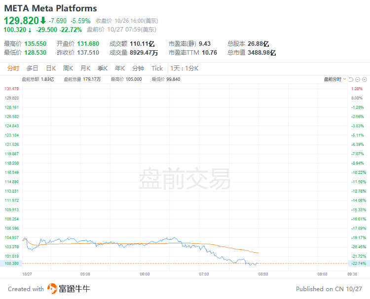Open the Tick tab
Image resolution: width=370 pixels, height=299 pixels.
click(157, 68)
